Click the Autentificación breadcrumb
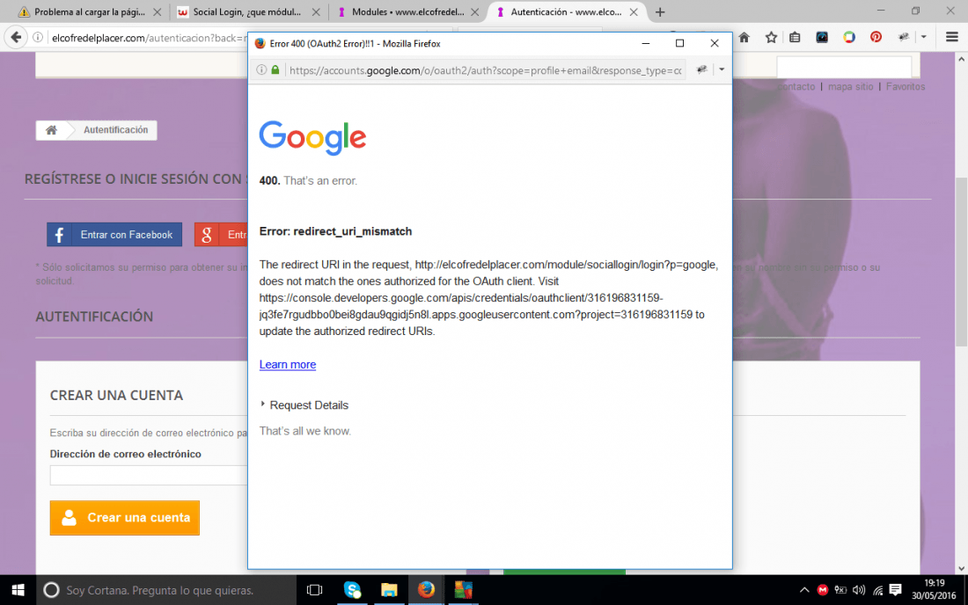Screen dimensions: 968x605 115,130
